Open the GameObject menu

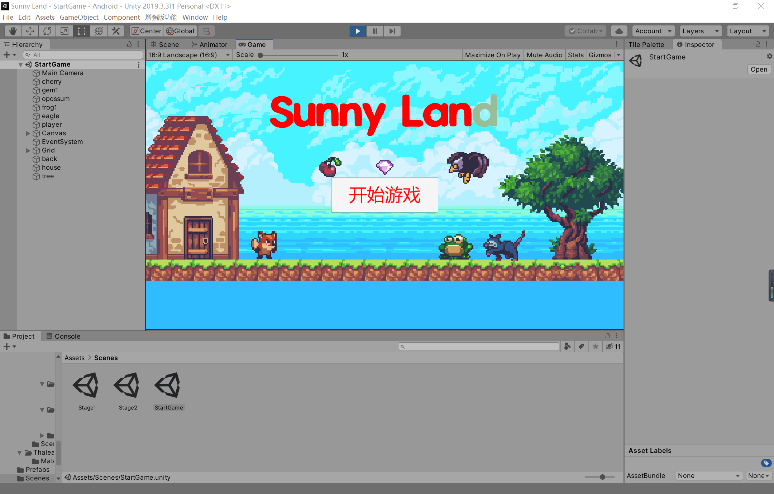click(x=79, y=17)
